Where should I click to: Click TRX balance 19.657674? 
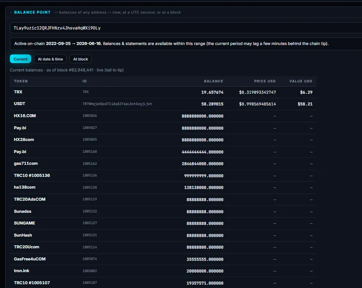point(212,92)
